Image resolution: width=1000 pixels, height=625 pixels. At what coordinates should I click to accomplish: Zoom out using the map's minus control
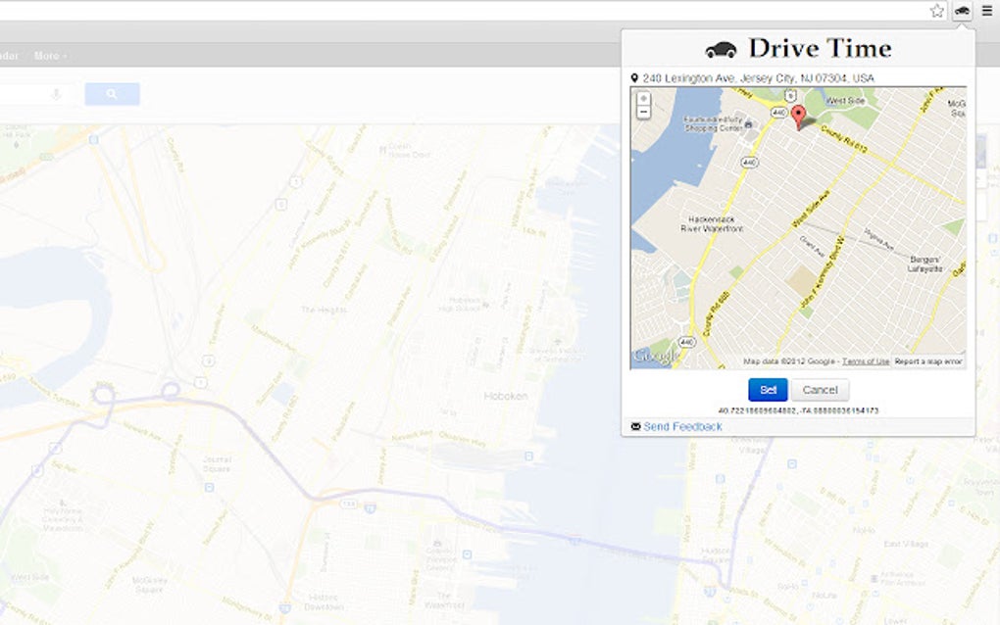coord(643,113)
